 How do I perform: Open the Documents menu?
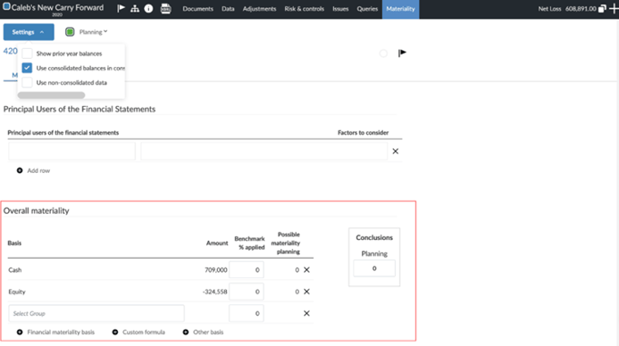(197, 9)
